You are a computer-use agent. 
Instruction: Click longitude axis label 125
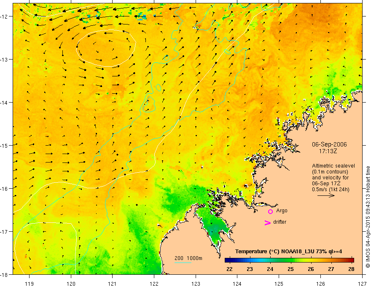click(x=279, y=284)
